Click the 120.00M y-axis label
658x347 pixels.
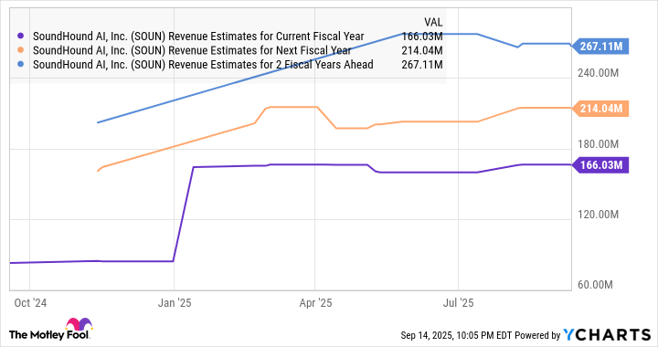598,215
